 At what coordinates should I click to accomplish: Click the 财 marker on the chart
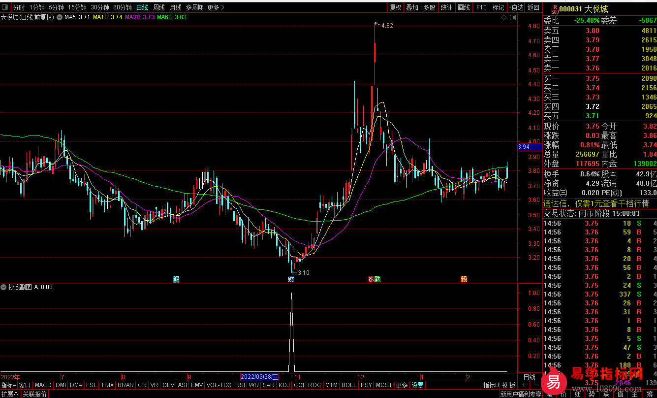tap(291, 279)
